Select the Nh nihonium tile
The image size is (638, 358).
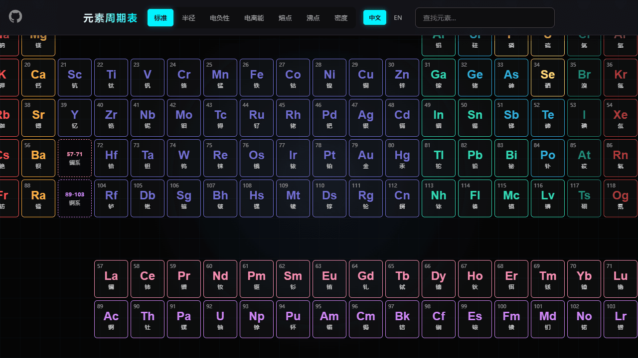tap(439, 198)
